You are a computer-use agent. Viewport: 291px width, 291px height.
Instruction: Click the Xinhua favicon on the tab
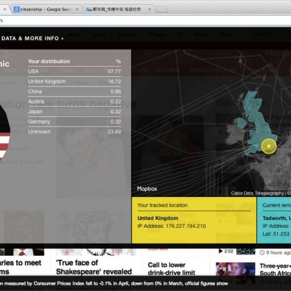click(x=89, y=9)
